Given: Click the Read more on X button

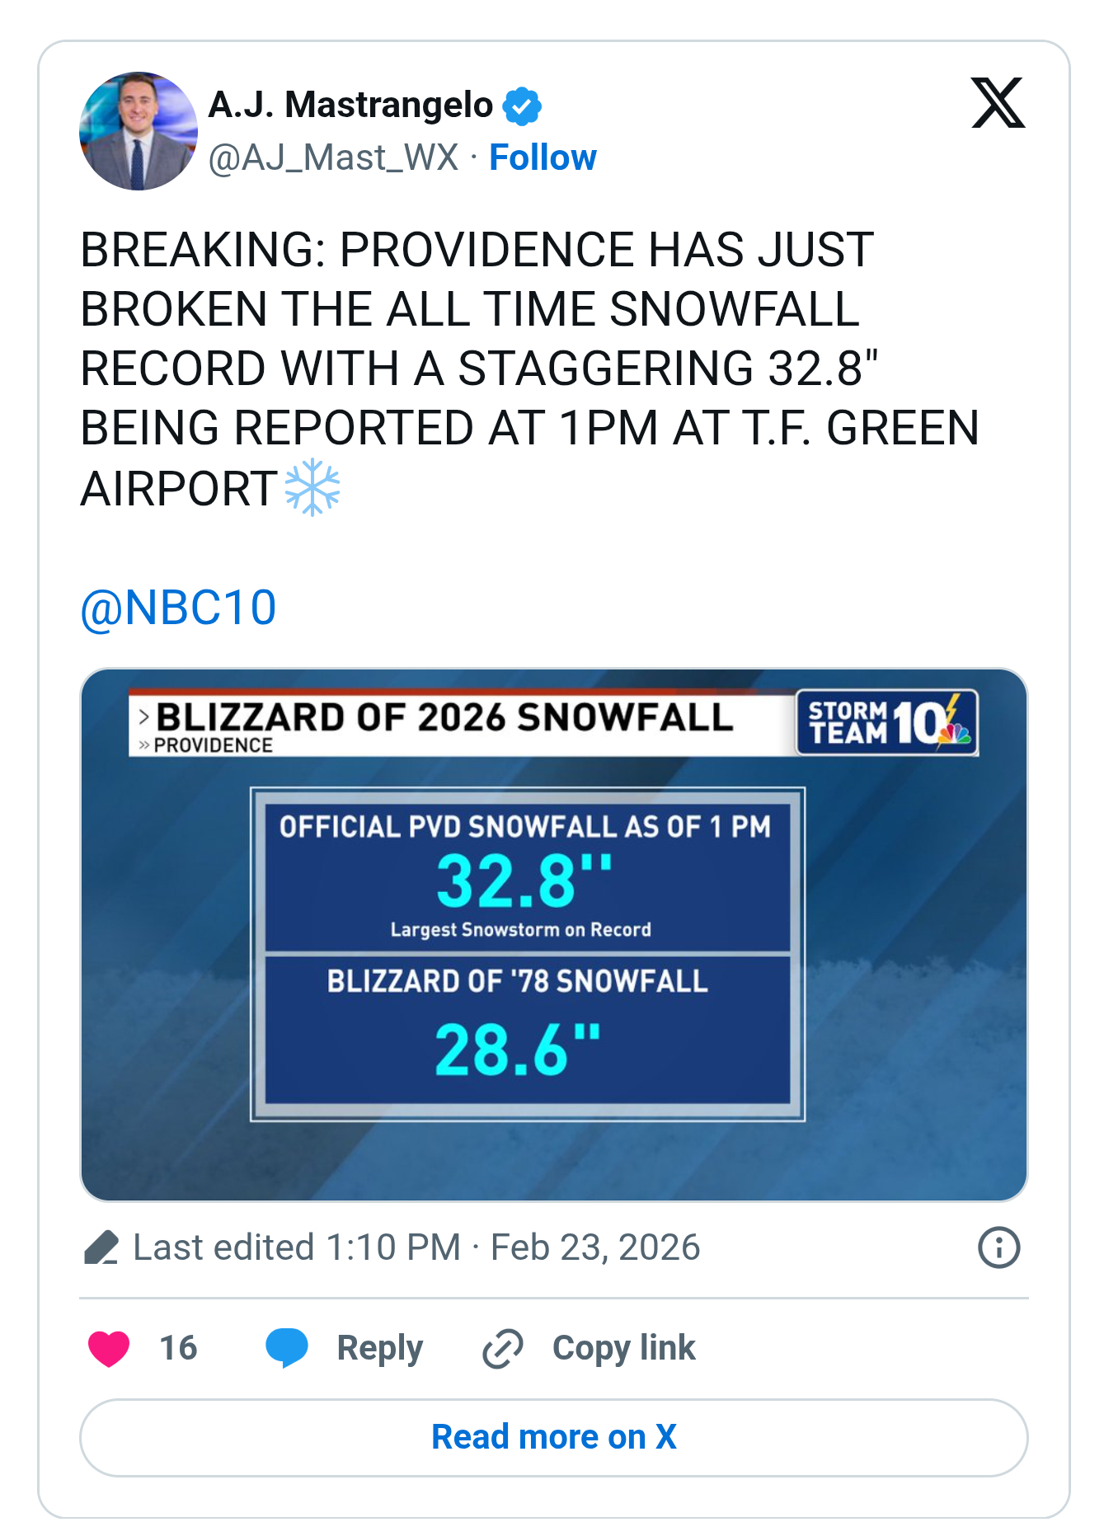Looking at the screenshot, I should 553,1437.
